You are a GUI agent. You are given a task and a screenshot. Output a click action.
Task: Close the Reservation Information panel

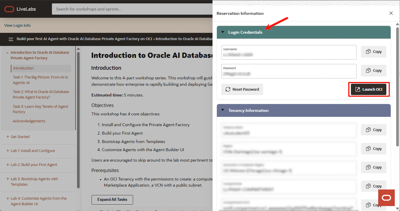(x=391, y=13)
